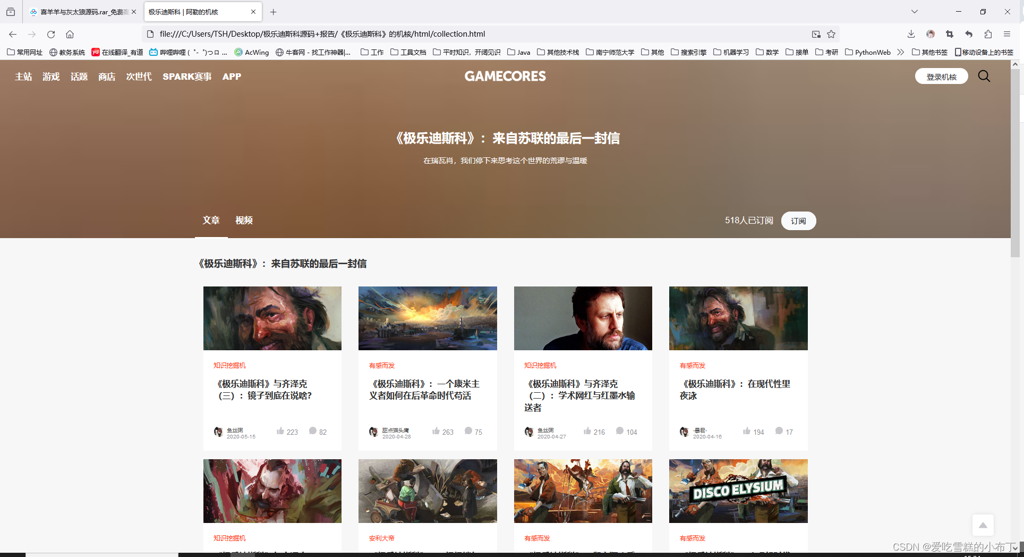Open article 一个康米主义者如何在后革命时代苟活
This screenshot has width=1024, height=557.
[x=424, y=390]
